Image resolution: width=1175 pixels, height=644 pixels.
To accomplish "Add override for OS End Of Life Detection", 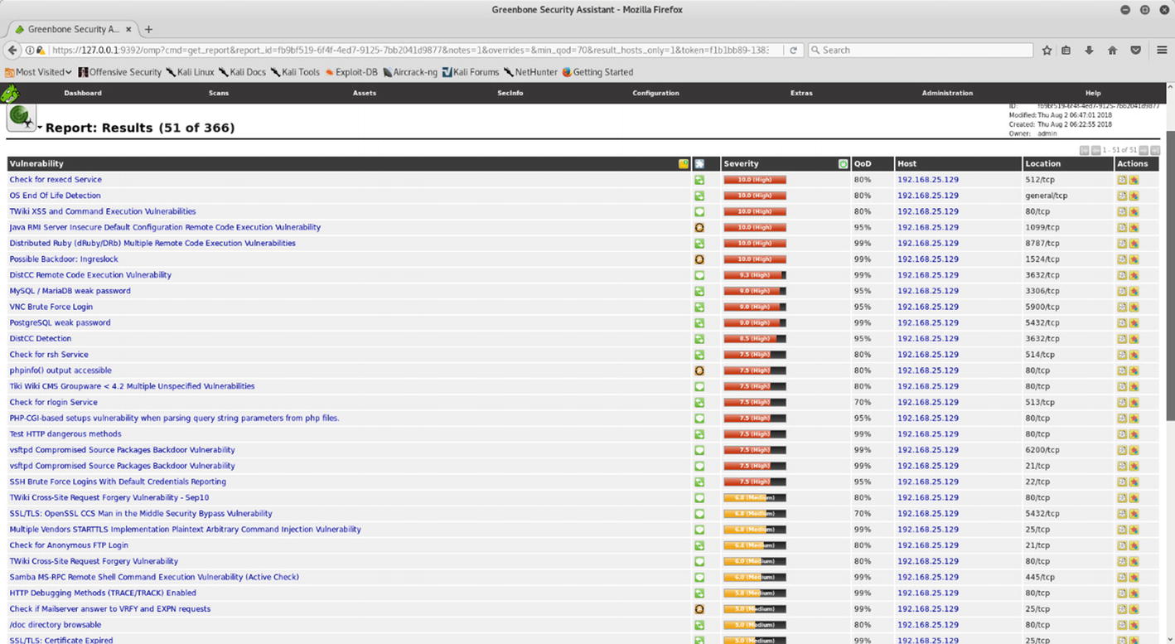I will [x=1134, y=196].
